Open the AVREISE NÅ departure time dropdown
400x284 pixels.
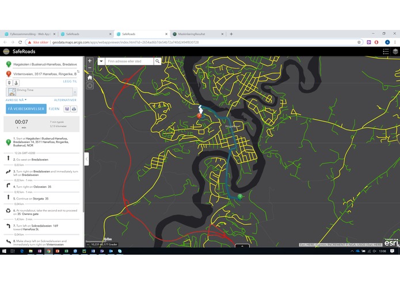pyautogui.click(x=16, y=100)
